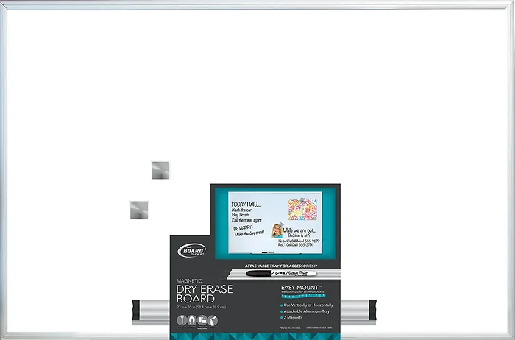Viewport: 515px width, 340px height.
Task: Click the 'Attachable Aluminum Tray' bullet
Action: 309,312
